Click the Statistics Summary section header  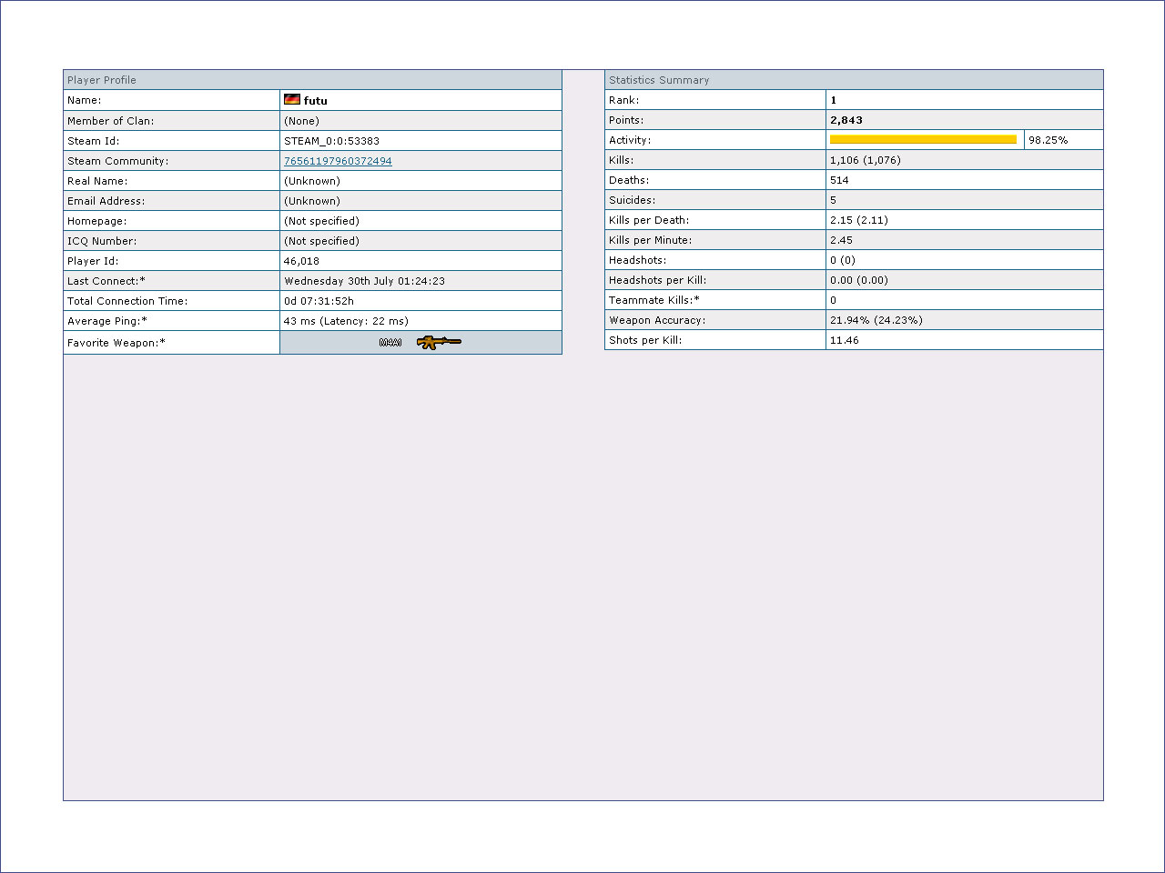point(659,80)
